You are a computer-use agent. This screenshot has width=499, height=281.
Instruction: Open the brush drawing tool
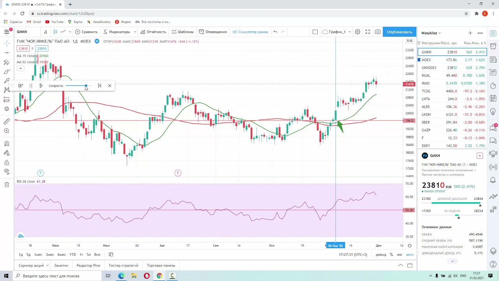coord(7,72)
